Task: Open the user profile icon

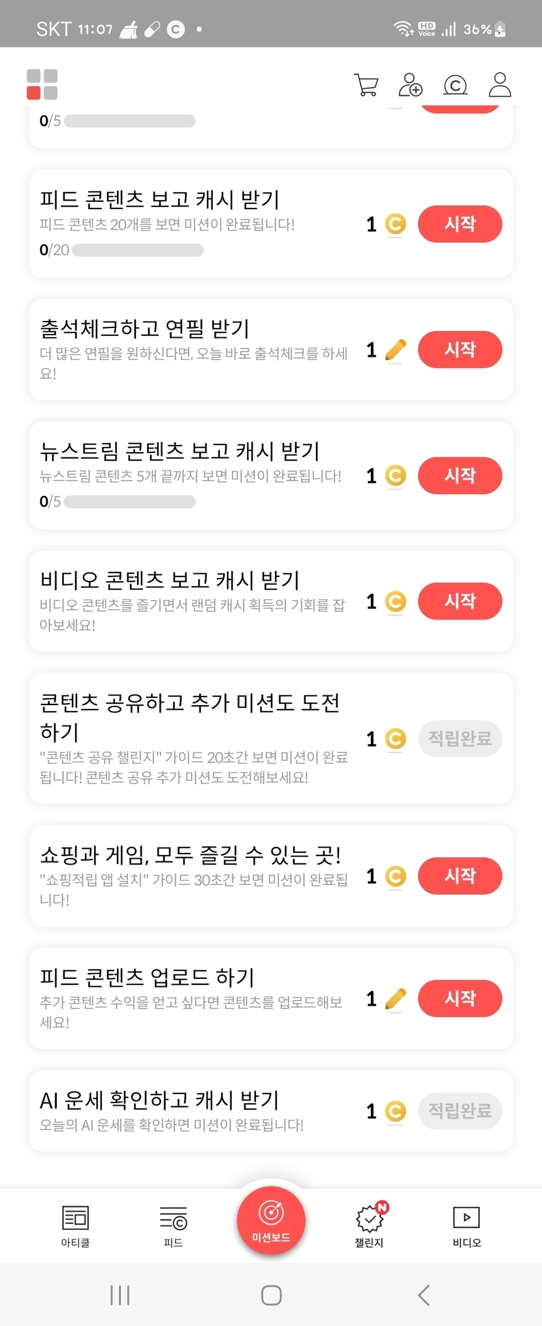Action: pos(500,84)
